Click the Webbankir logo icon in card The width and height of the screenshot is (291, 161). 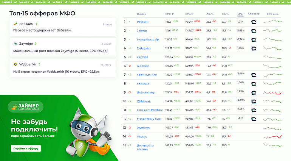pos(15,64)
